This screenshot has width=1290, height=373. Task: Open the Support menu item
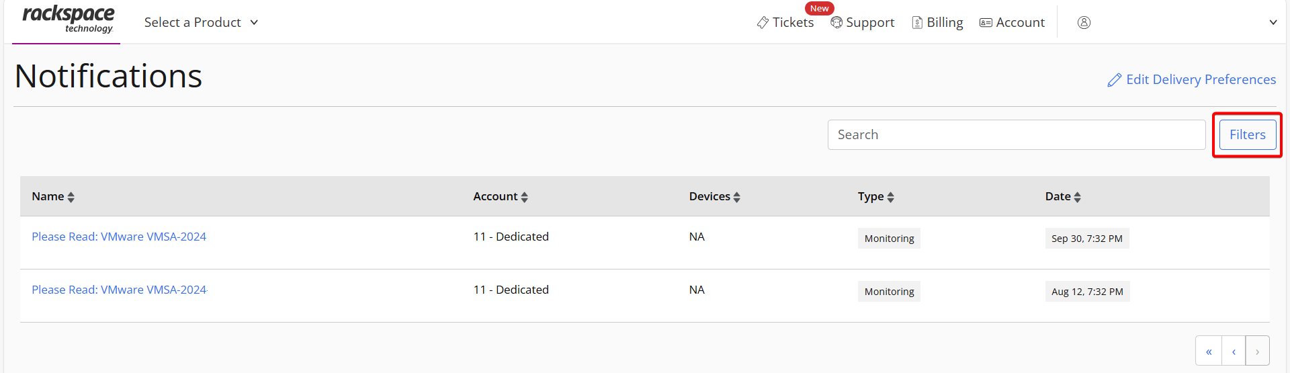863,22
